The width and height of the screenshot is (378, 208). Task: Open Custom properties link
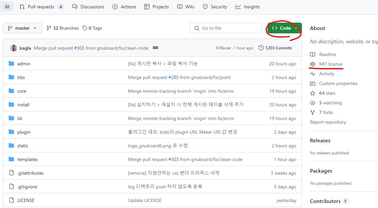tap(334, 84)
